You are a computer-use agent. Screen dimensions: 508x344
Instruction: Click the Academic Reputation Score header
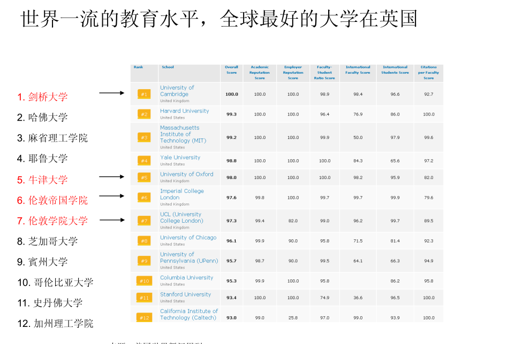click(x=260, y=73)
